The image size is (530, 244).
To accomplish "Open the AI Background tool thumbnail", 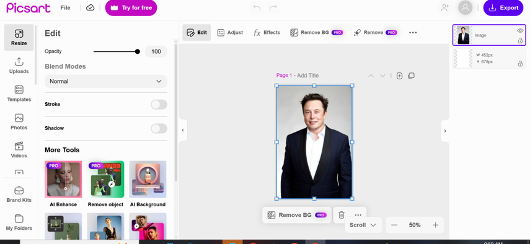I will pyautogui.click(x=148, y=179).
